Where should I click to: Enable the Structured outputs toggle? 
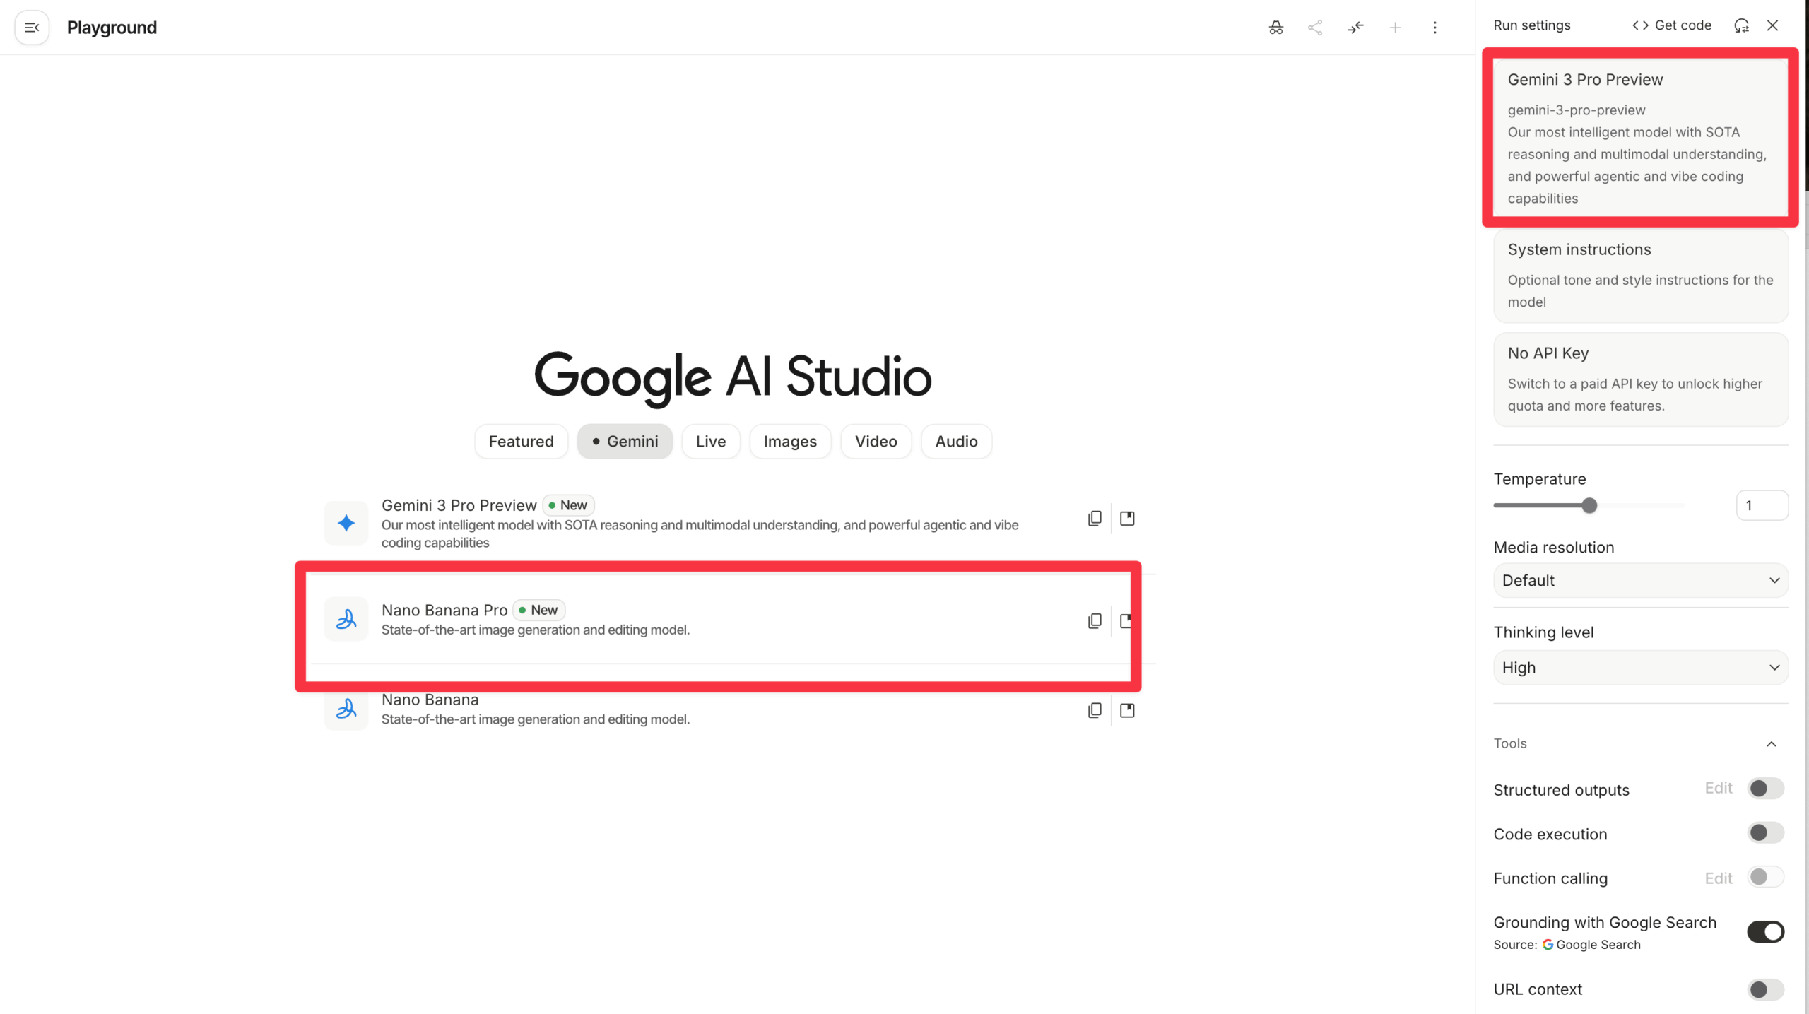point(1765,789)
